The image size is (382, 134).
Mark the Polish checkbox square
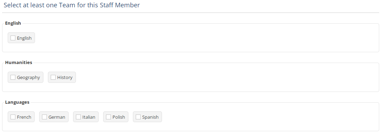108,117
